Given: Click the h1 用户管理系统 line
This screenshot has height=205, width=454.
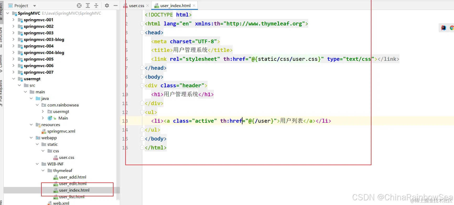Looking at the screenshot, I should point(182,94).
